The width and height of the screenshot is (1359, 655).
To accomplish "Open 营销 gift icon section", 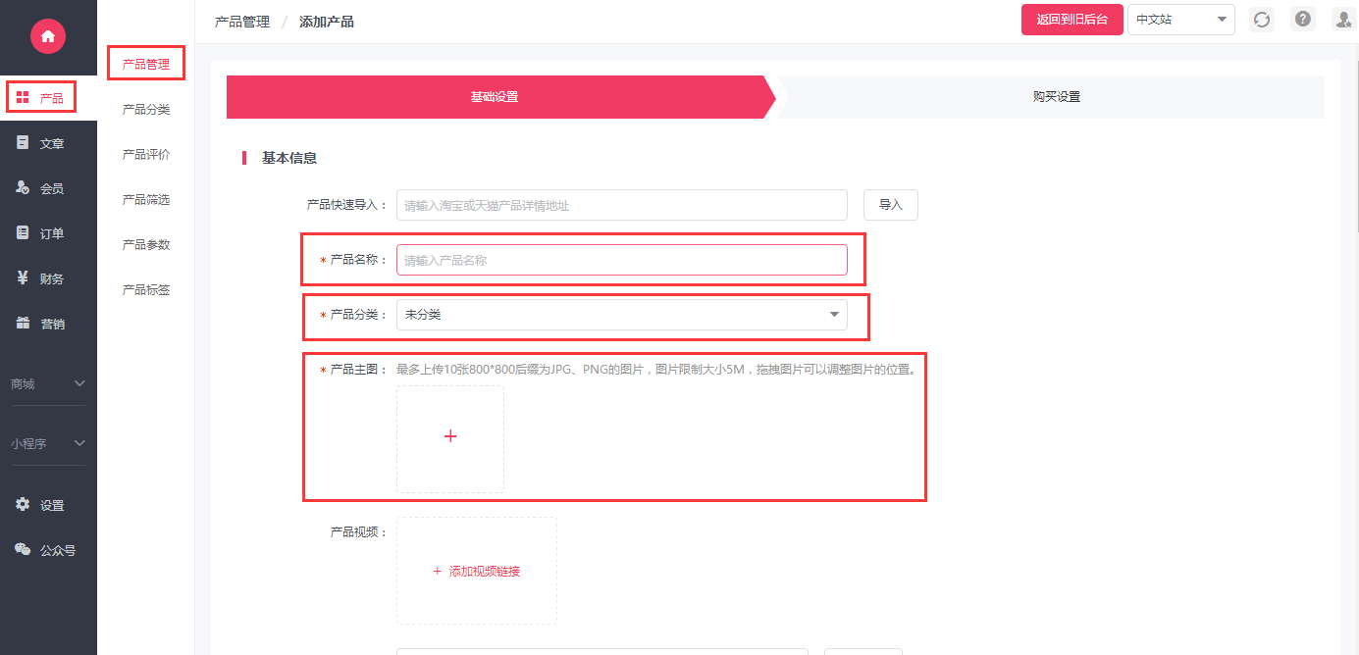I will tap(41, 324).
